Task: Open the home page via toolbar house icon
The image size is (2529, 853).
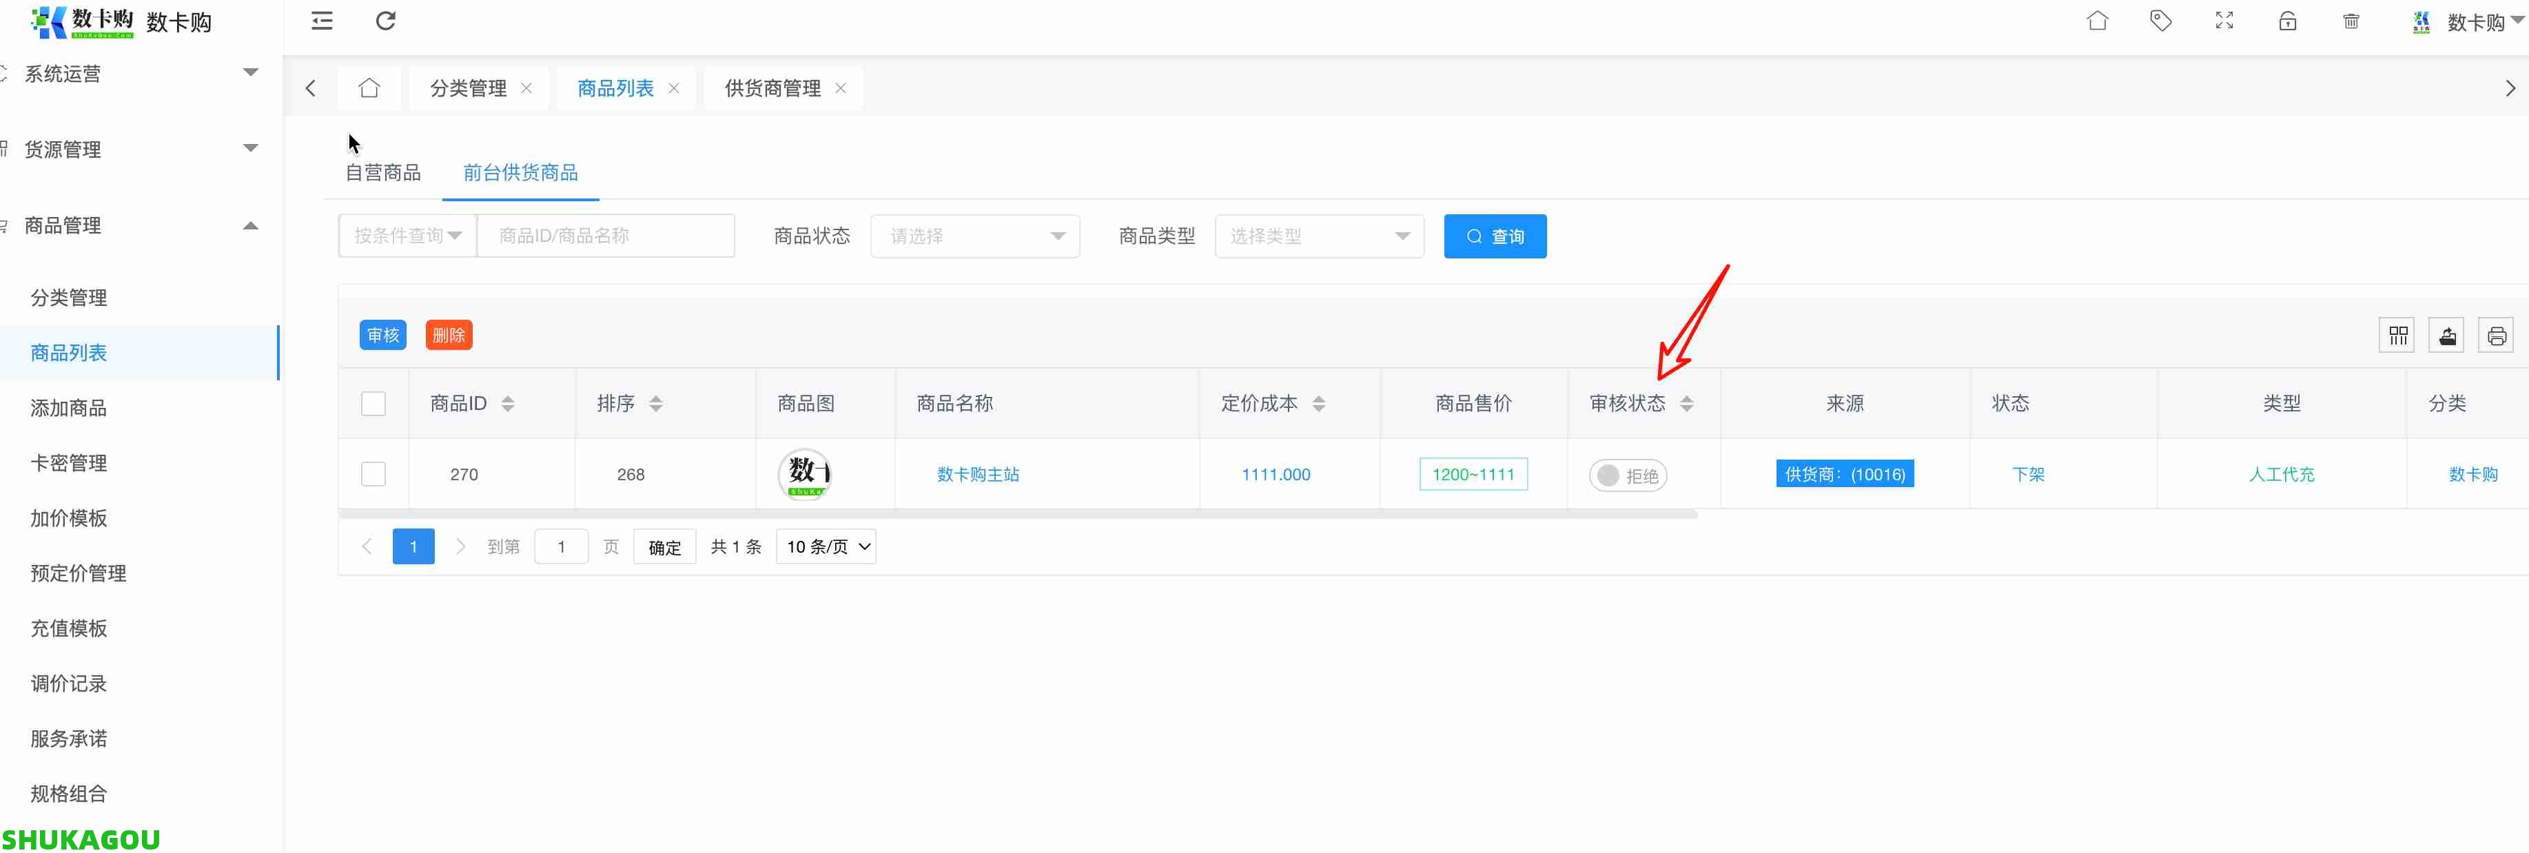Action: coord(2098,21)
